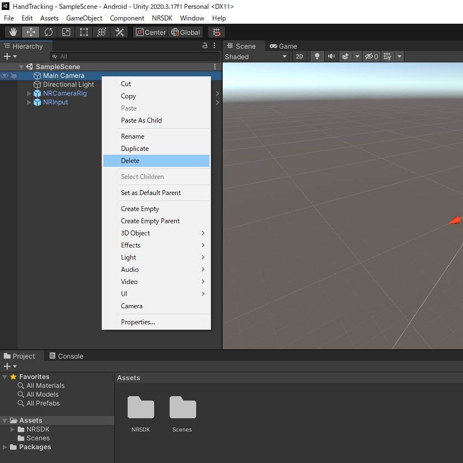The height and width of the screenshot is (463, 463).
Task: Open SampleScene options menu
Action: pos(215,67)
